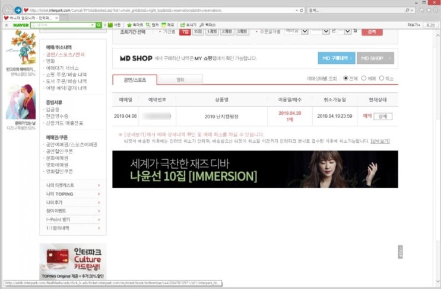Open 여행 예약/결제 내역 link

66,88
